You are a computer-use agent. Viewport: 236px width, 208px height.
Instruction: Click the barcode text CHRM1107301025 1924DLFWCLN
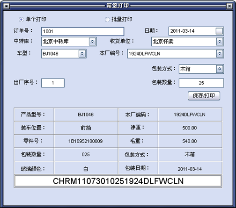[118, 181]
